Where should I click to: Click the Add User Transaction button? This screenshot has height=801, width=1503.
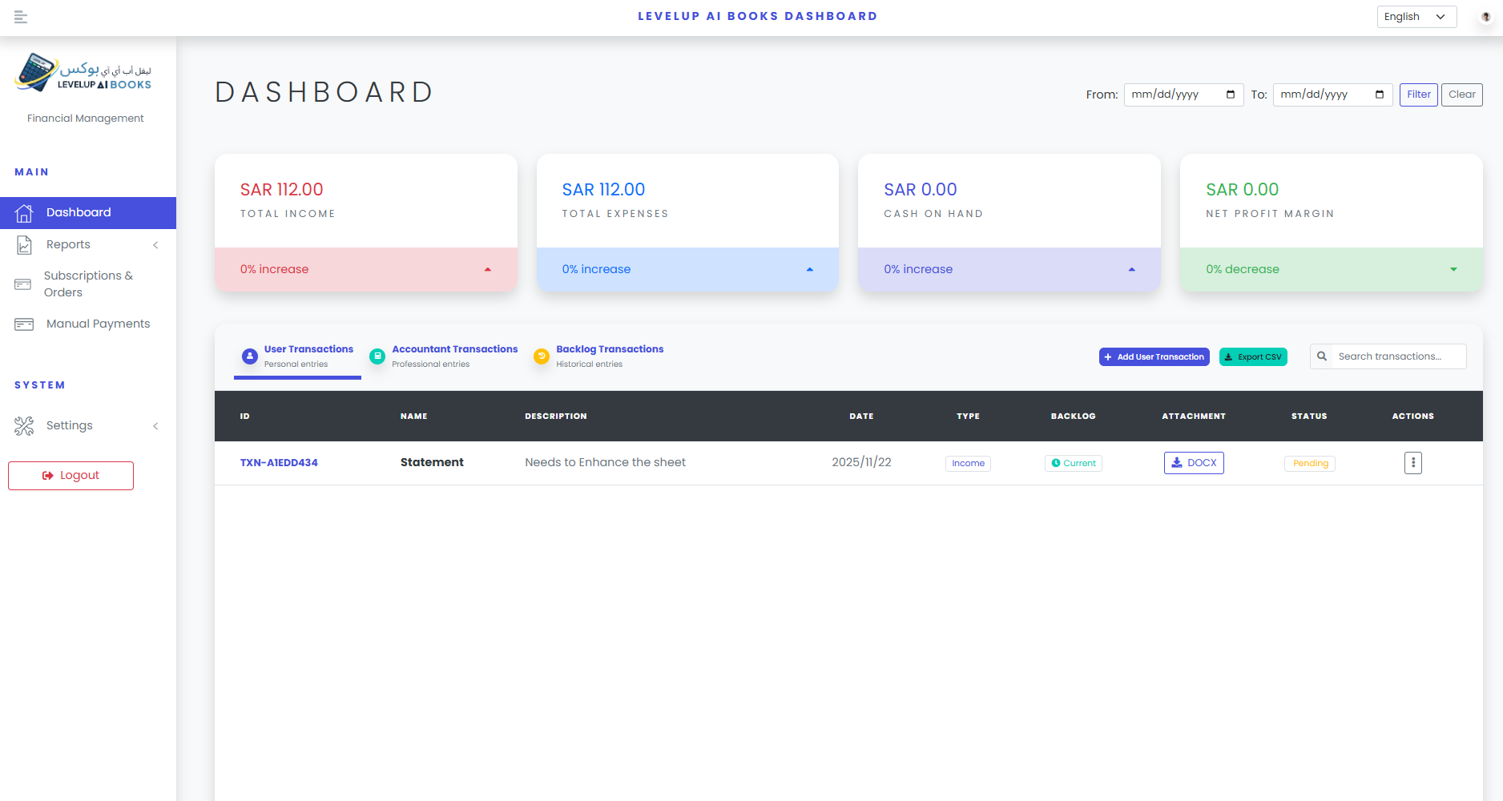1154,357
